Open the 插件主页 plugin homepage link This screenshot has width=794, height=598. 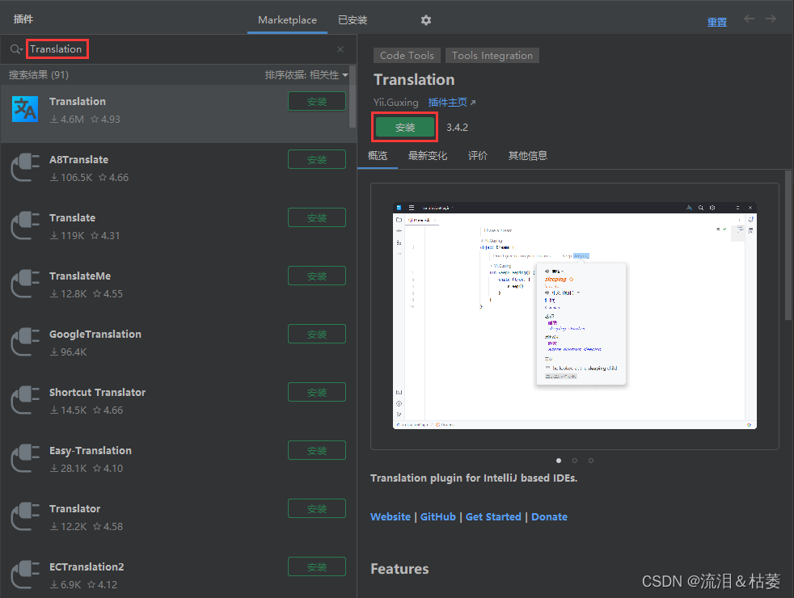tap(452, 102)
